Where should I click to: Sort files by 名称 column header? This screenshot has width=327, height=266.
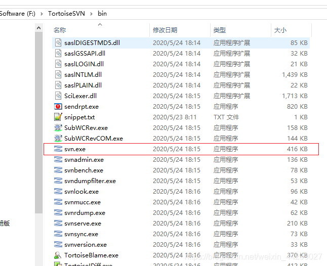[60, 30]
